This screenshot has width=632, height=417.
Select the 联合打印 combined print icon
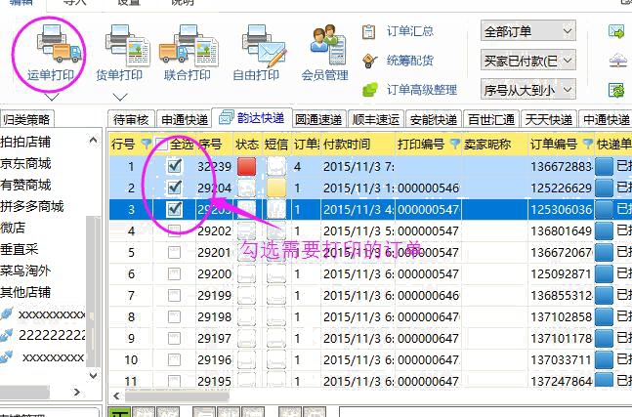189,45
